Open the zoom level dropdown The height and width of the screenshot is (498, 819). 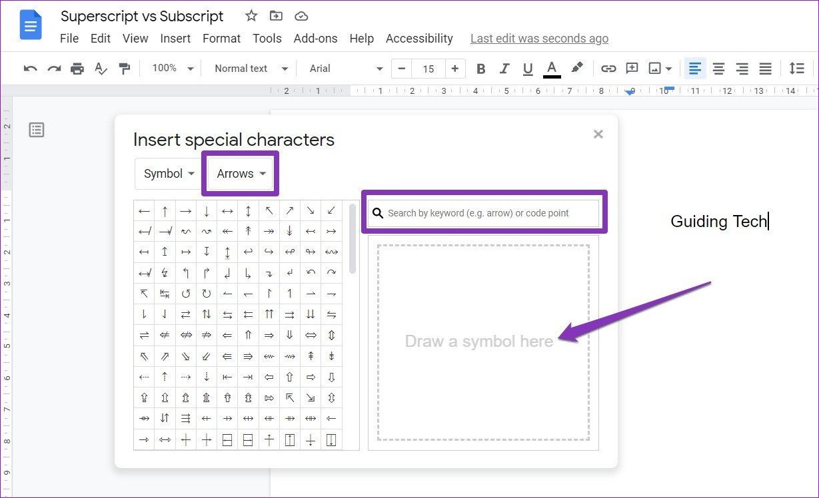(173, 69)
